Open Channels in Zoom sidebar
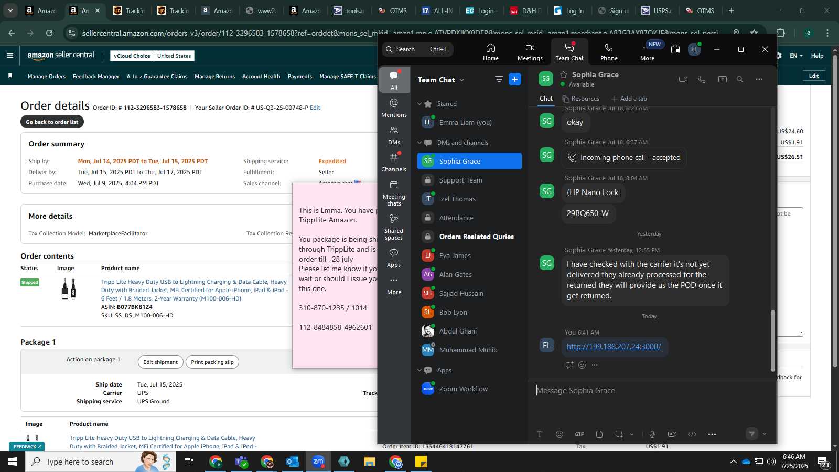Image resolution: width=839 pixels, height=472 pixels. (394, 163)
